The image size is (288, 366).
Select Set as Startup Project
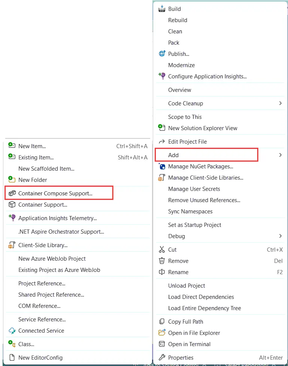194,225
